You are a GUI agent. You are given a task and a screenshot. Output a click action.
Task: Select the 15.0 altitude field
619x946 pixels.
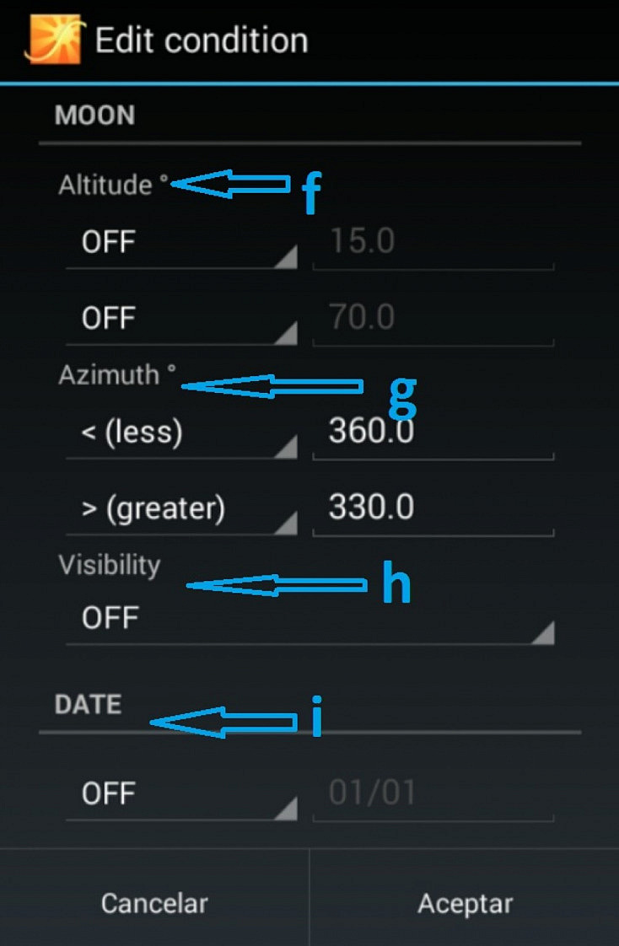pyautogui.click(x=433, y=243)
